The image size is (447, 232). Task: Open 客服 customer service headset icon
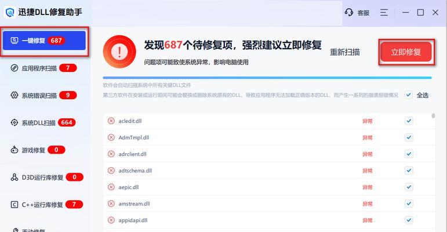pos(349,12)
